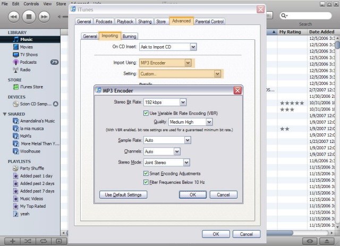Open Radio in the sidebar
340x246 pixels.
[25, 70]
